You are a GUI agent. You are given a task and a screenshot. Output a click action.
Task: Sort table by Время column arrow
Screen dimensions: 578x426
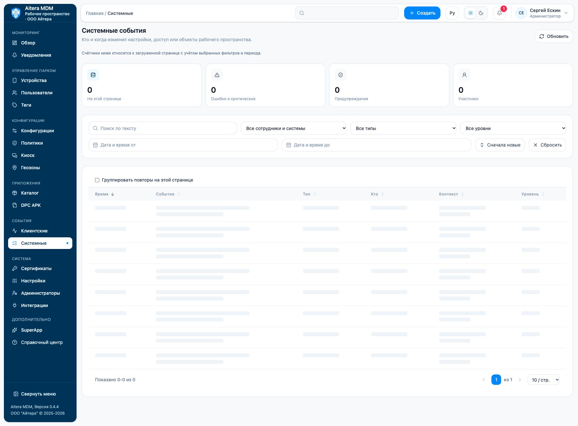113,194
